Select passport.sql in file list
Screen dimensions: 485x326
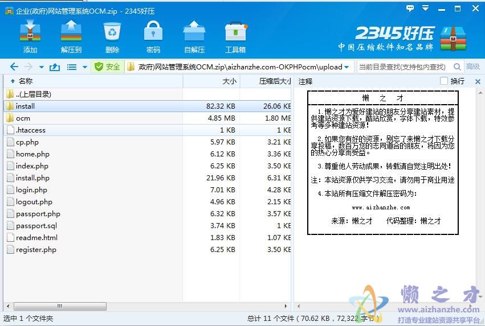tap(147, 226)
